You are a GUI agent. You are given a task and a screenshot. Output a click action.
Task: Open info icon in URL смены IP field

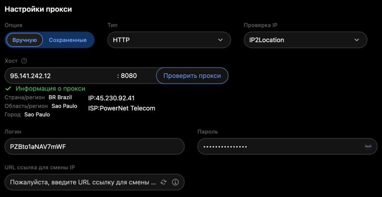(x=175, y=182)
